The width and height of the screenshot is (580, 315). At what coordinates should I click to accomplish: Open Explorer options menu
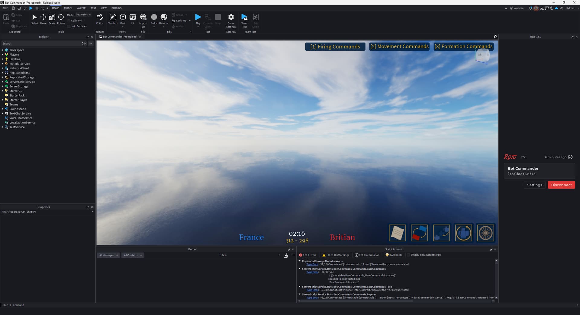click(91, 43)
